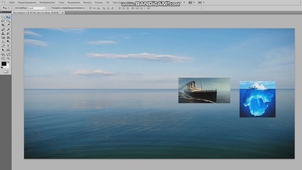
Task: Close the Без имени-1 document tab
Action: 63,13
